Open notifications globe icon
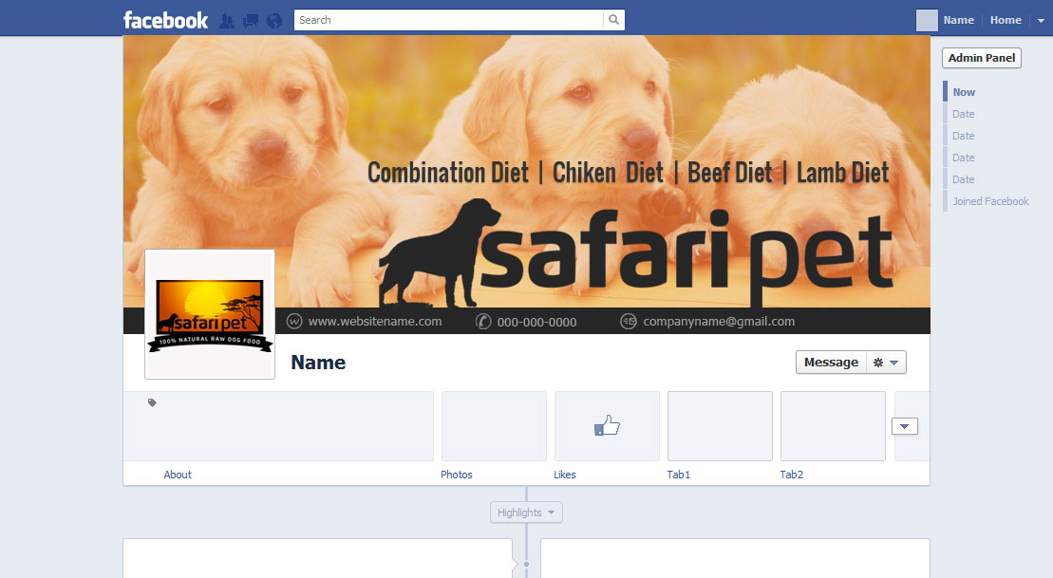 274,21
